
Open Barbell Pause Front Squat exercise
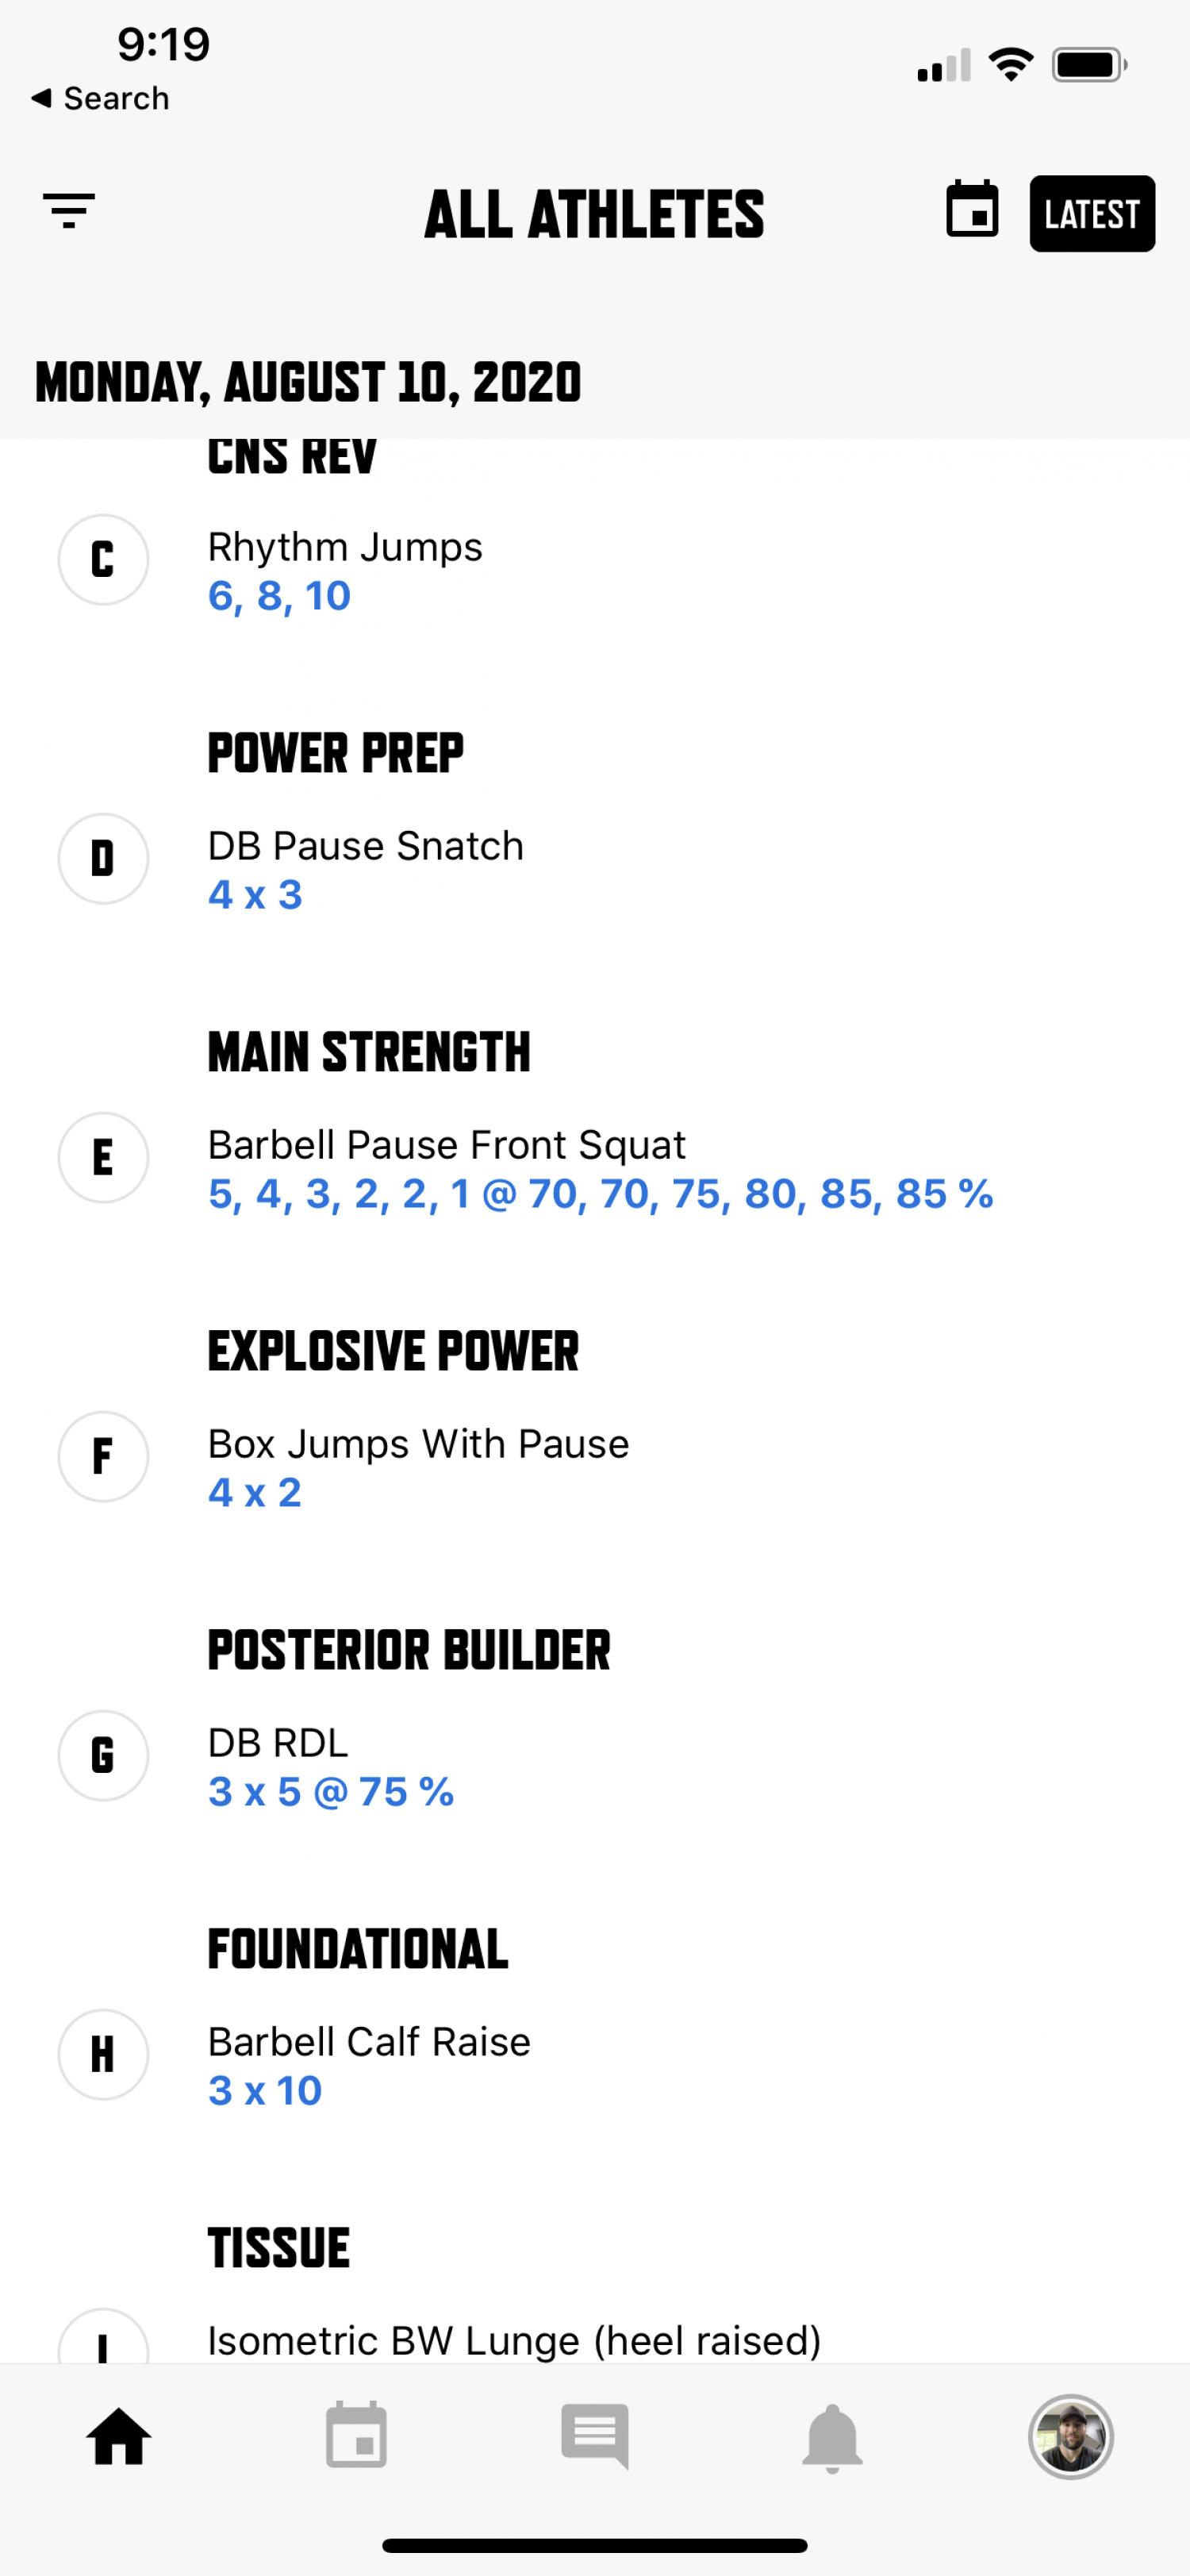point(446,1144)
